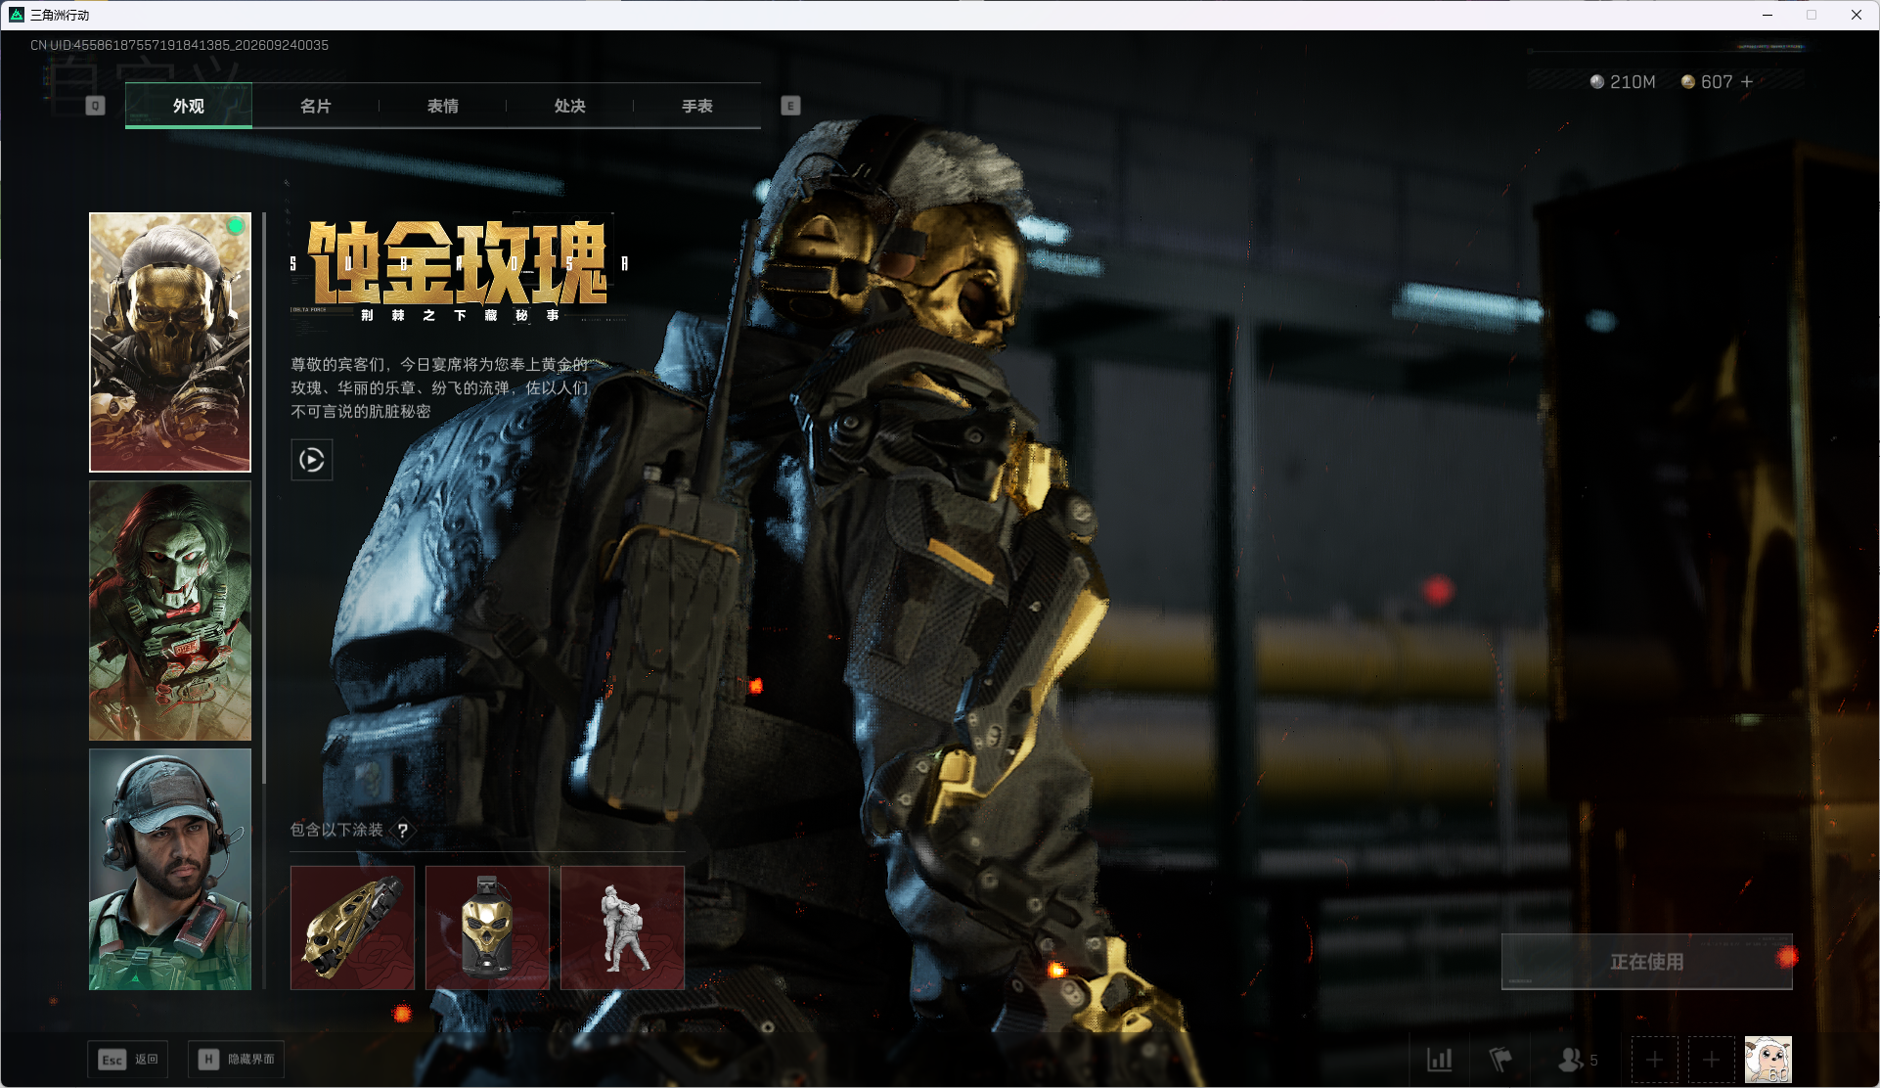The width and height of the screenshot is (1880, 1088).
Task: Minimize the 三角洲行动 window
Action: click(1768, 15)
